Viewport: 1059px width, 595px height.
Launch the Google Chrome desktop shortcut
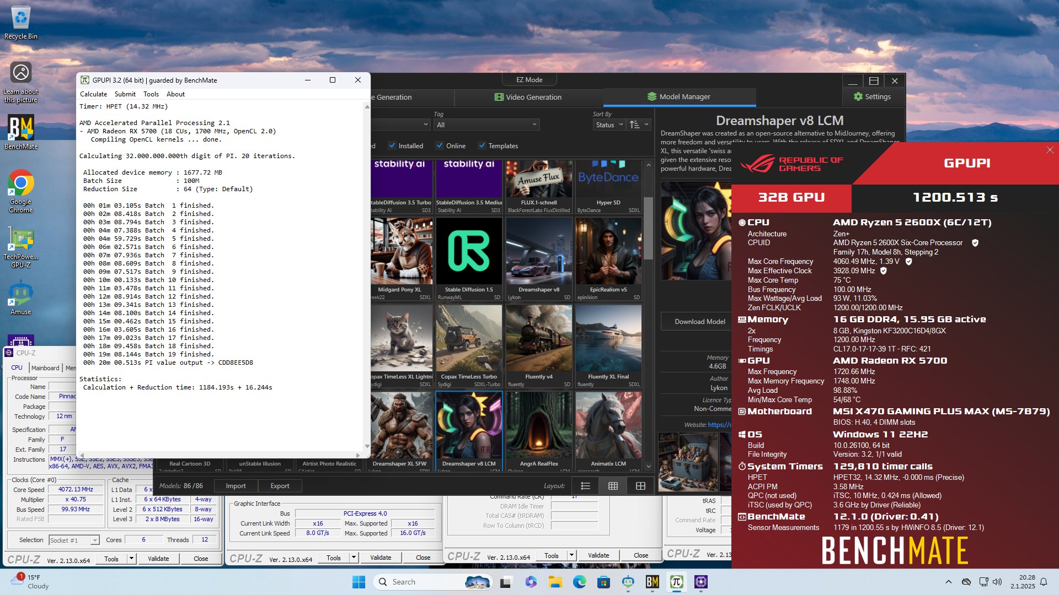click(x=21, y=191)
